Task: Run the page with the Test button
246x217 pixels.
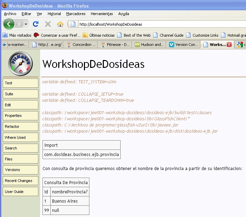Action: (21, 83)
